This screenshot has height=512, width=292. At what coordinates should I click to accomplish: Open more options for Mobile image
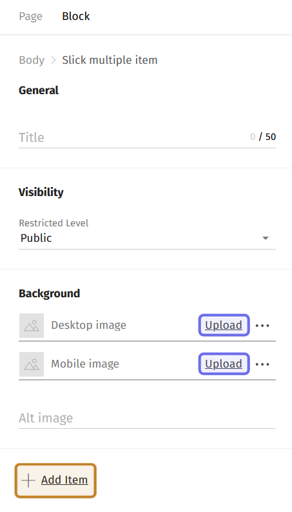(262, 364)
